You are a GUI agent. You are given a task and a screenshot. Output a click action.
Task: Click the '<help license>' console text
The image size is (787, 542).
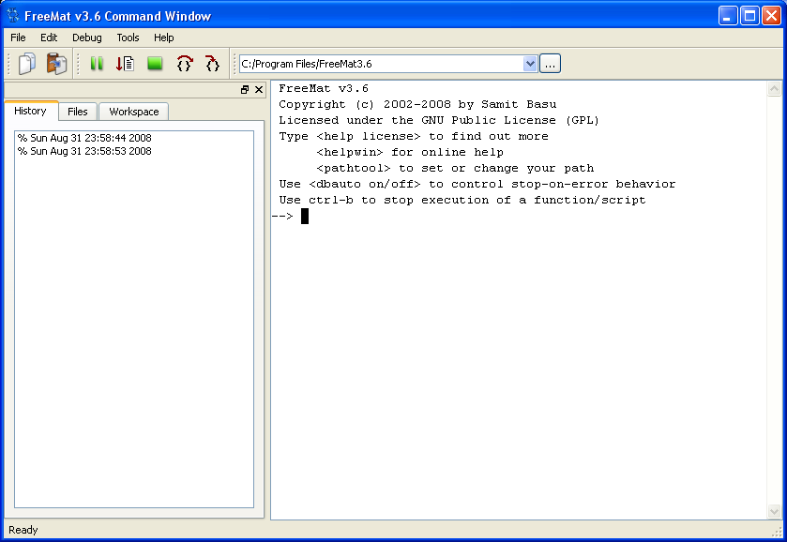coord(369,137)
